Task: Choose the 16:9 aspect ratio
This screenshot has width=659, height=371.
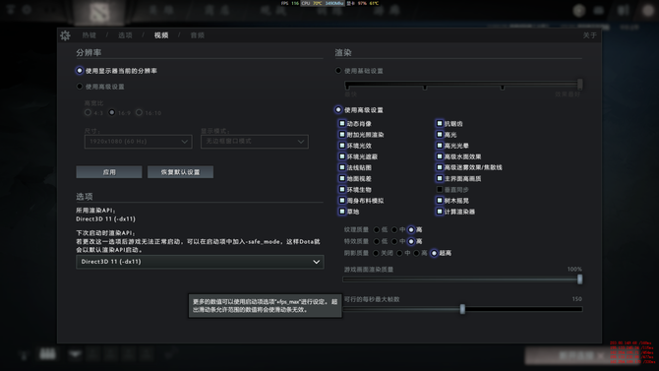Action: click(112, 113)
